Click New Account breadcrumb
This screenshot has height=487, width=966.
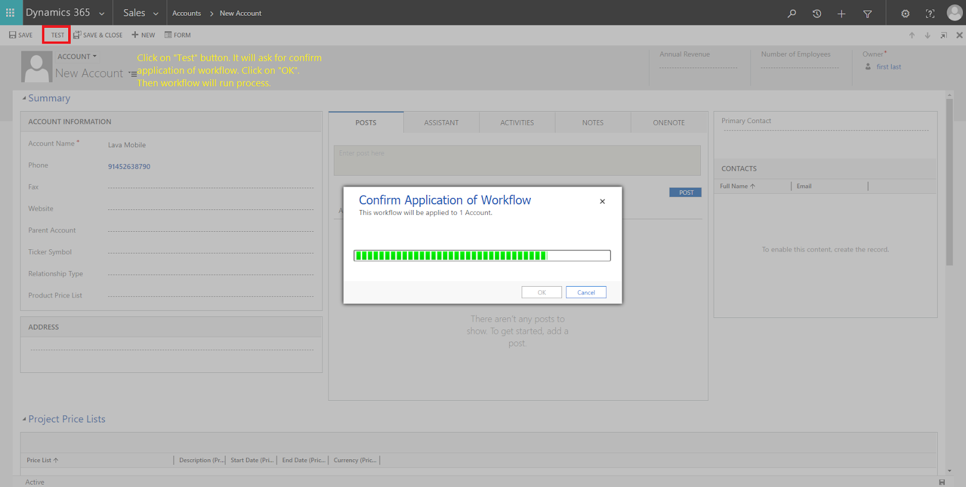[240, 13]
